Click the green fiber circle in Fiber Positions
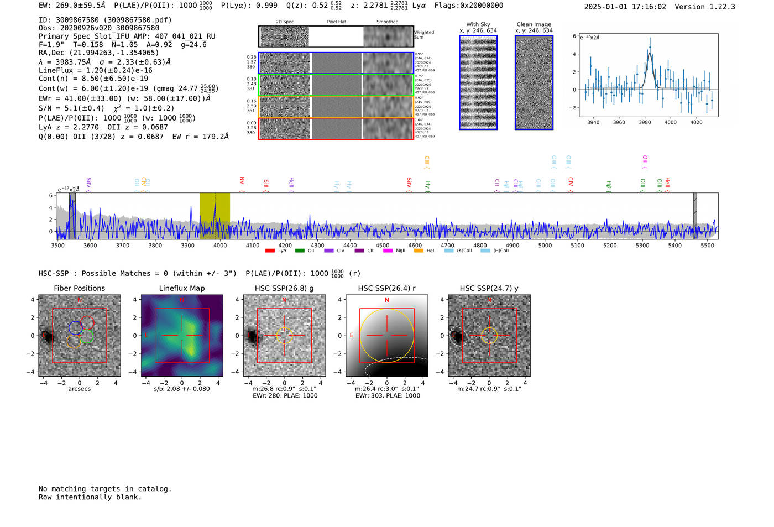This screenshot has width=774, height=527. coord(87,336)
